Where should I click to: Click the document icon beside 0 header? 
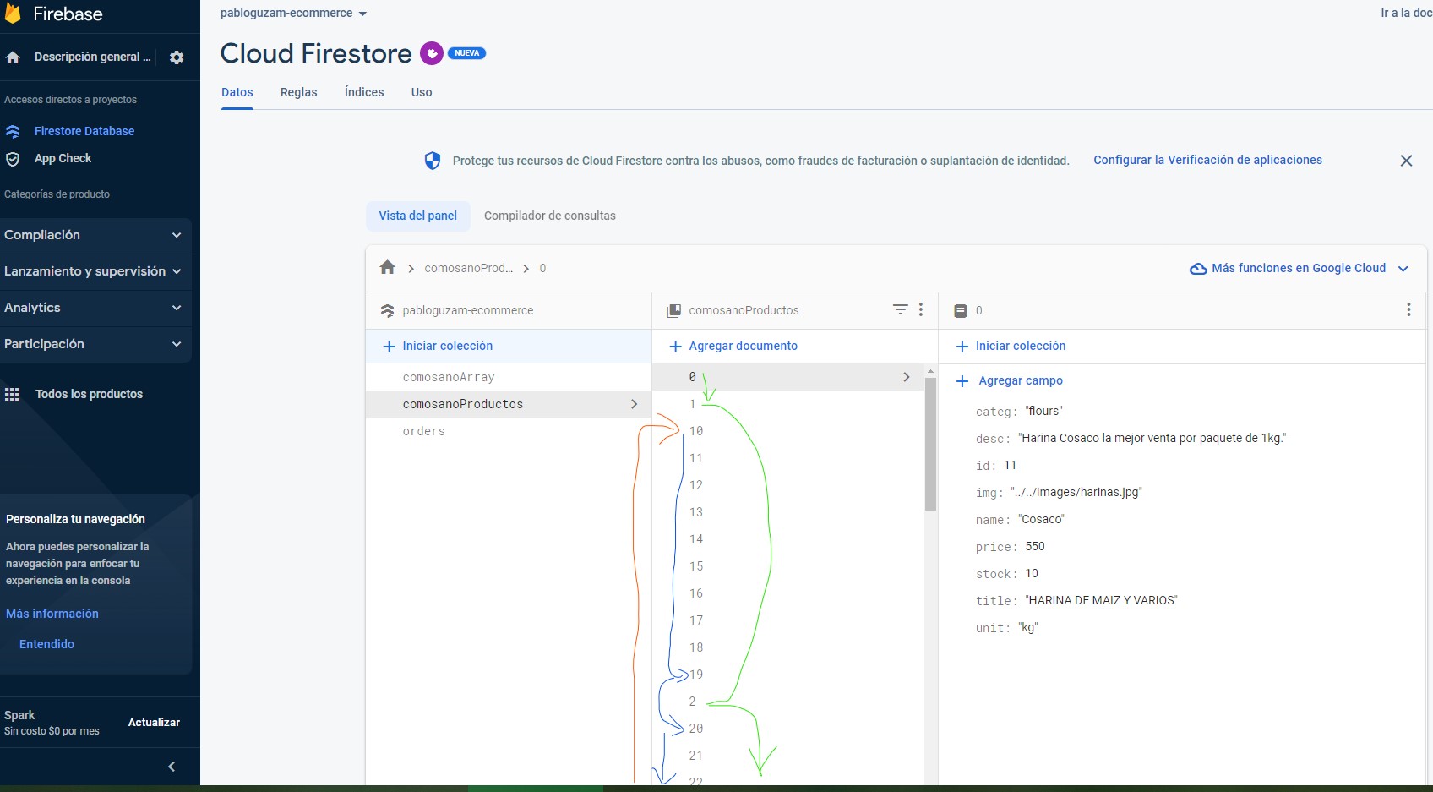tap(961, 311)
